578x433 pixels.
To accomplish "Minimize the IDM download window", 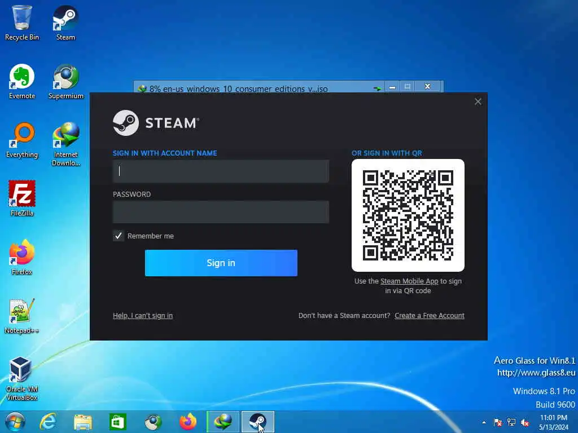I will tap(392, 87).
